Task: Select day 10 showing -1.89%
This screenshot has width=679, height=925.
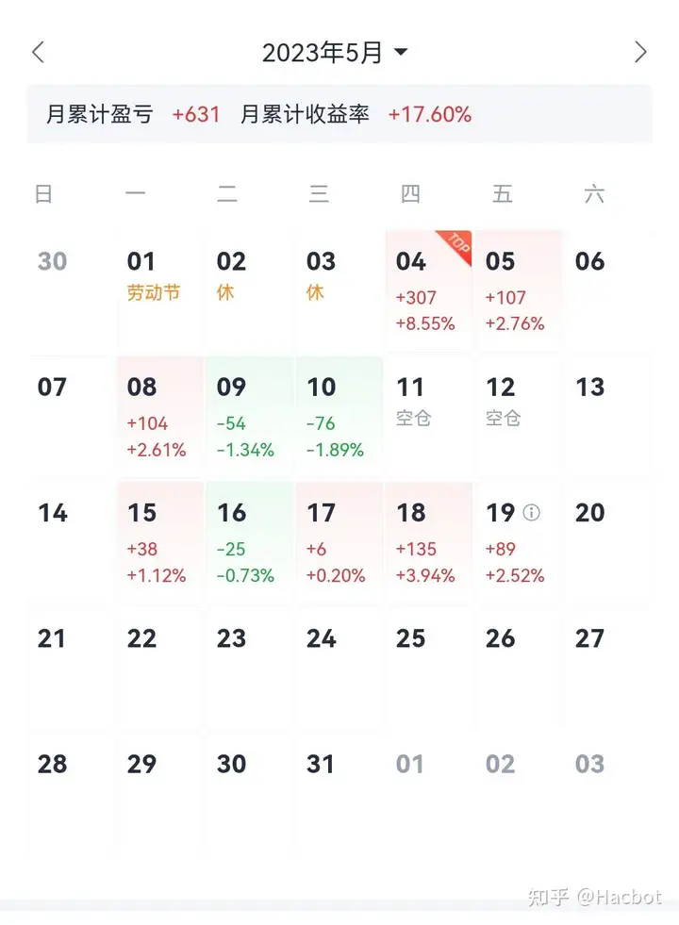Action: pos(339,417)
